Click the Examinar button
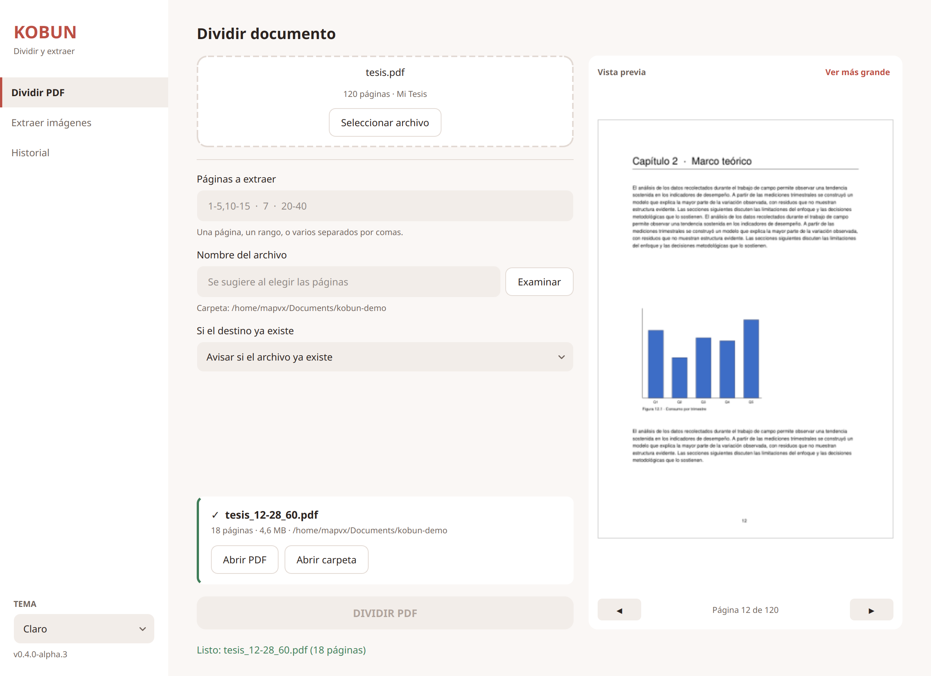931x676 pixels. (539, 282)
